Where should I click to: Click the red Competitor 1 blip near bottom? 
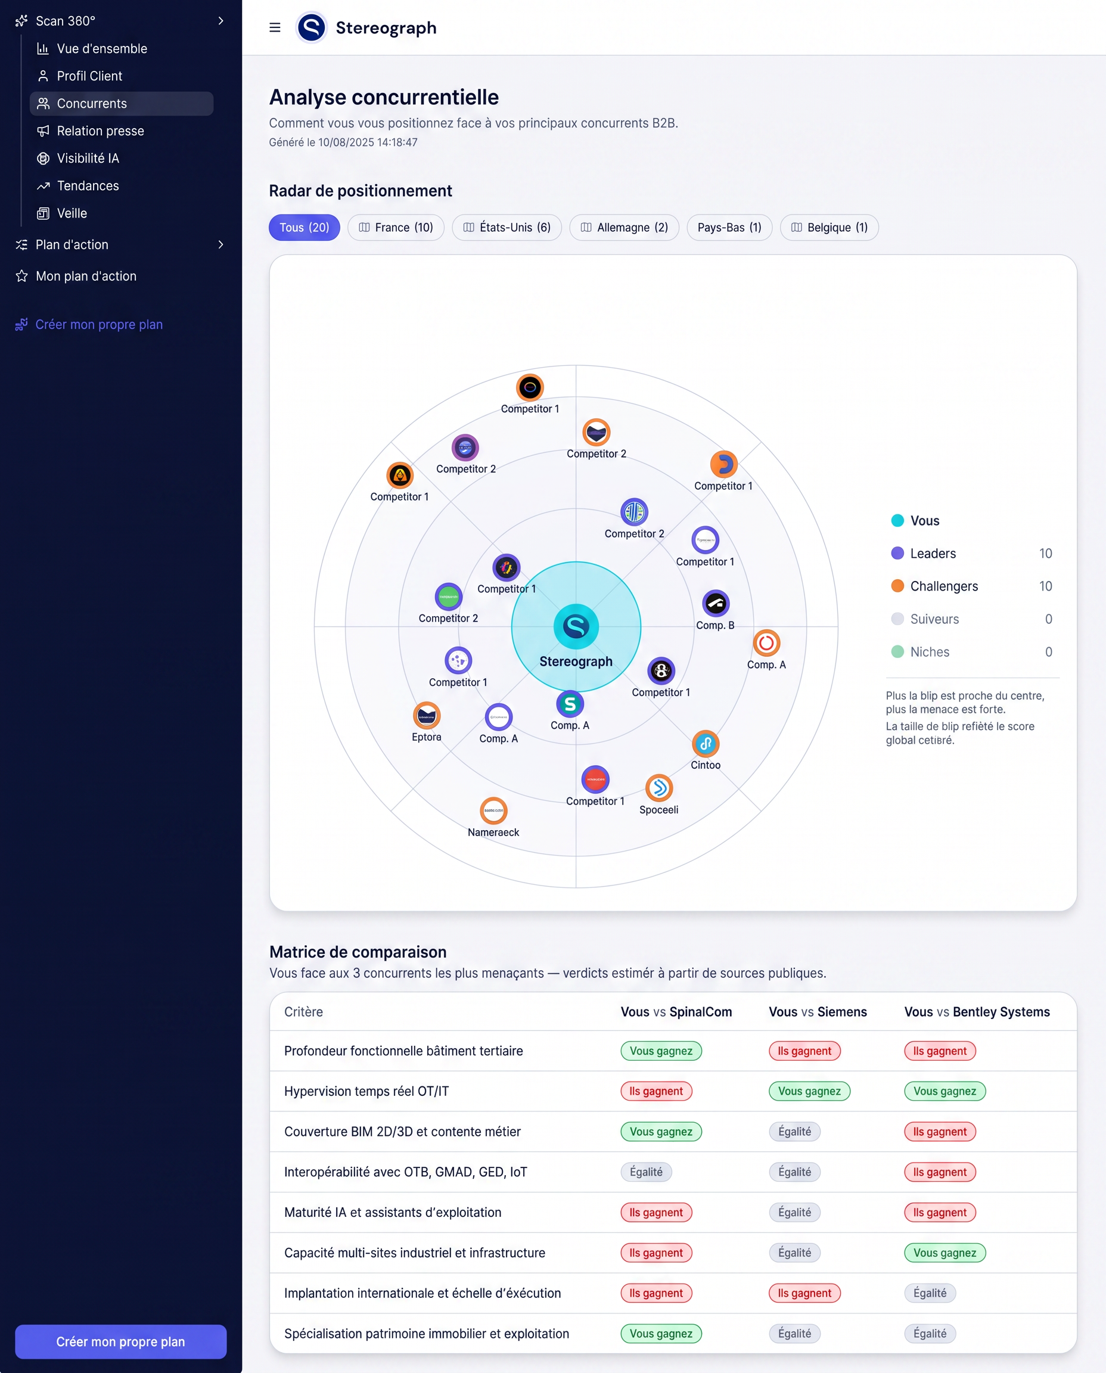pyautogui.click(x=595, y=779)
